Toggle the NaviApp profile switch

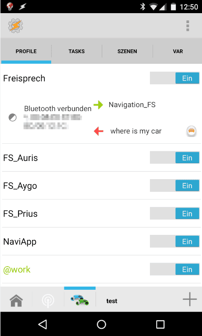pos(175,241)
